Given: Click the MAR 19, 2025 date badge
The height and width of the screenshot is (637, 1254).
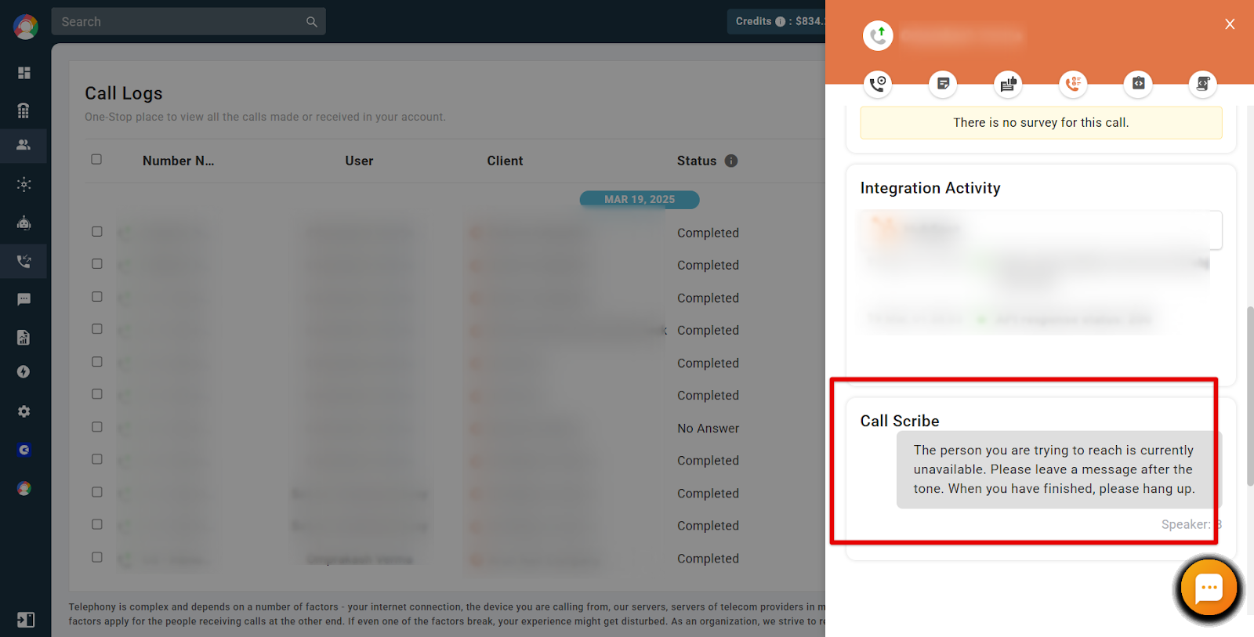Looking at the screenshot, I should point(640,199).
